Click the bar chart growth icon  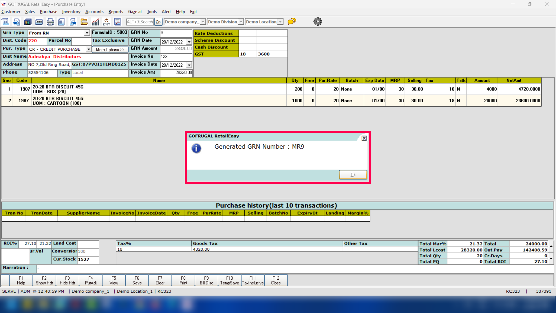tap(95, 22)
